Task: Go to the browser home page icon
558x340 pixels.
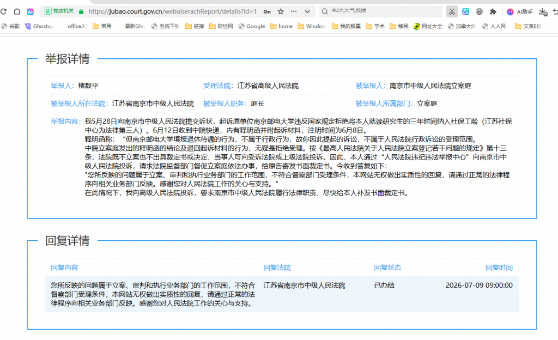Action: [x=17, y=12]
